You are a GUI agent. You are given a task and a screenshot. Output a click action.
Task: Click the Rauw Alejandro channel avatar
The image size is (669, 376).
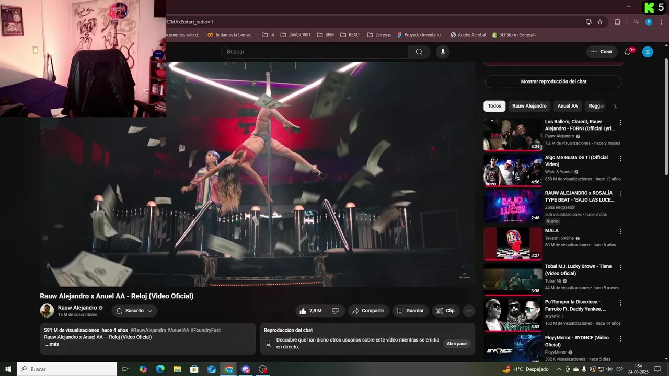pyautogui.click(x=47, y=311)
